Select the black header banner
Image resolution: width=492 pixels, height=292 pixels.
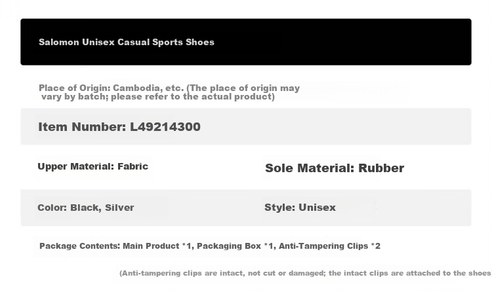pos(246,42)
